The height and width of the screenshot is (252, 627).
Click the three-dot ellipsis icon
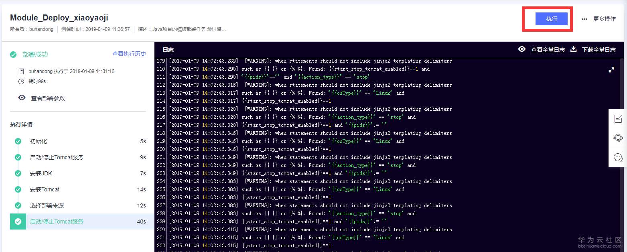coord(584,19)
